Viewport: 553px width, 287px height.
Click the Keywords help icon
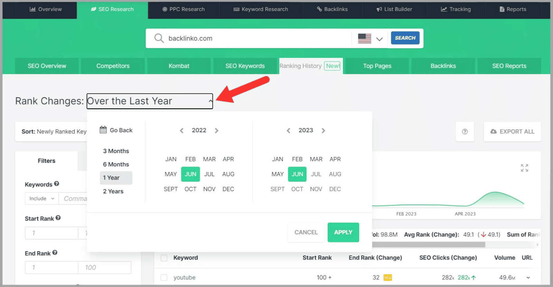[x=57, y=184]
